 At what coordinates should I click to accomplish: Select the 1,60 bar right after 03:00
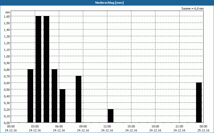pyautogui.click(x=38, y=69)
